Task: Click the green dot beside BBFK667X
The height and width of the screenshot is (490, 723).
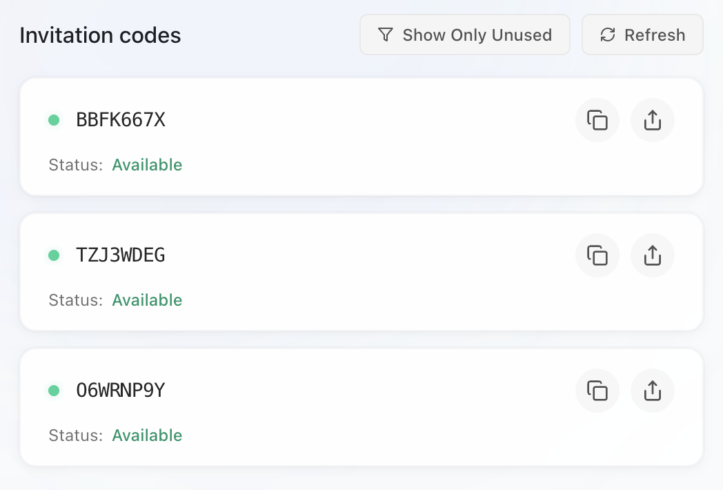Action: (x=54, y=120)
